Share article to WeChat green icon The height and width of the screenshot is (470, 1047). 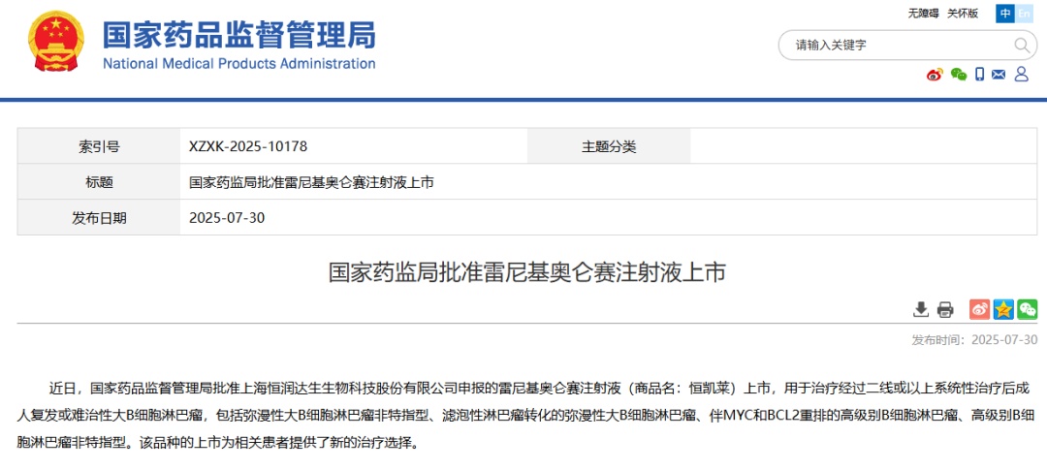point(1028,308)
